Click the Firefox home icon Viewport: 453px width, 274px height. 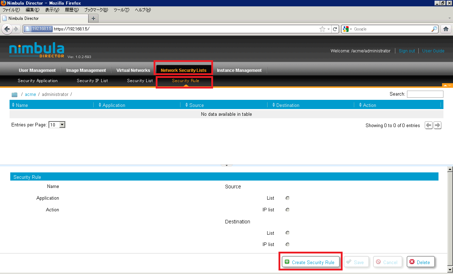click(x=446, y=29)
